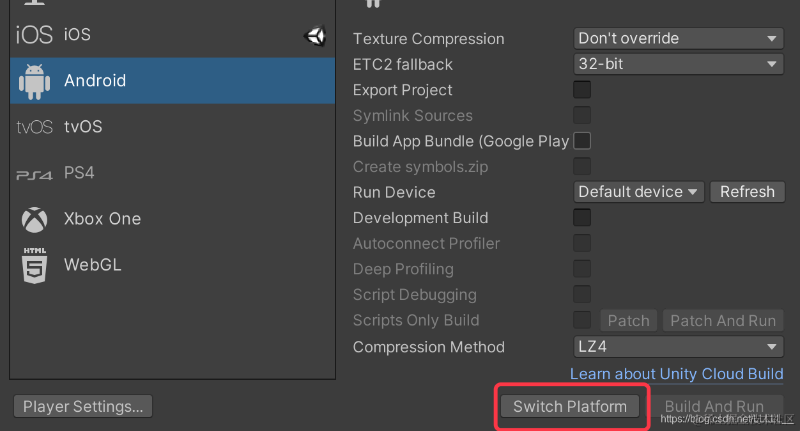
Task: Open Texture Compression dropdown
Action: tap(678, 38)
